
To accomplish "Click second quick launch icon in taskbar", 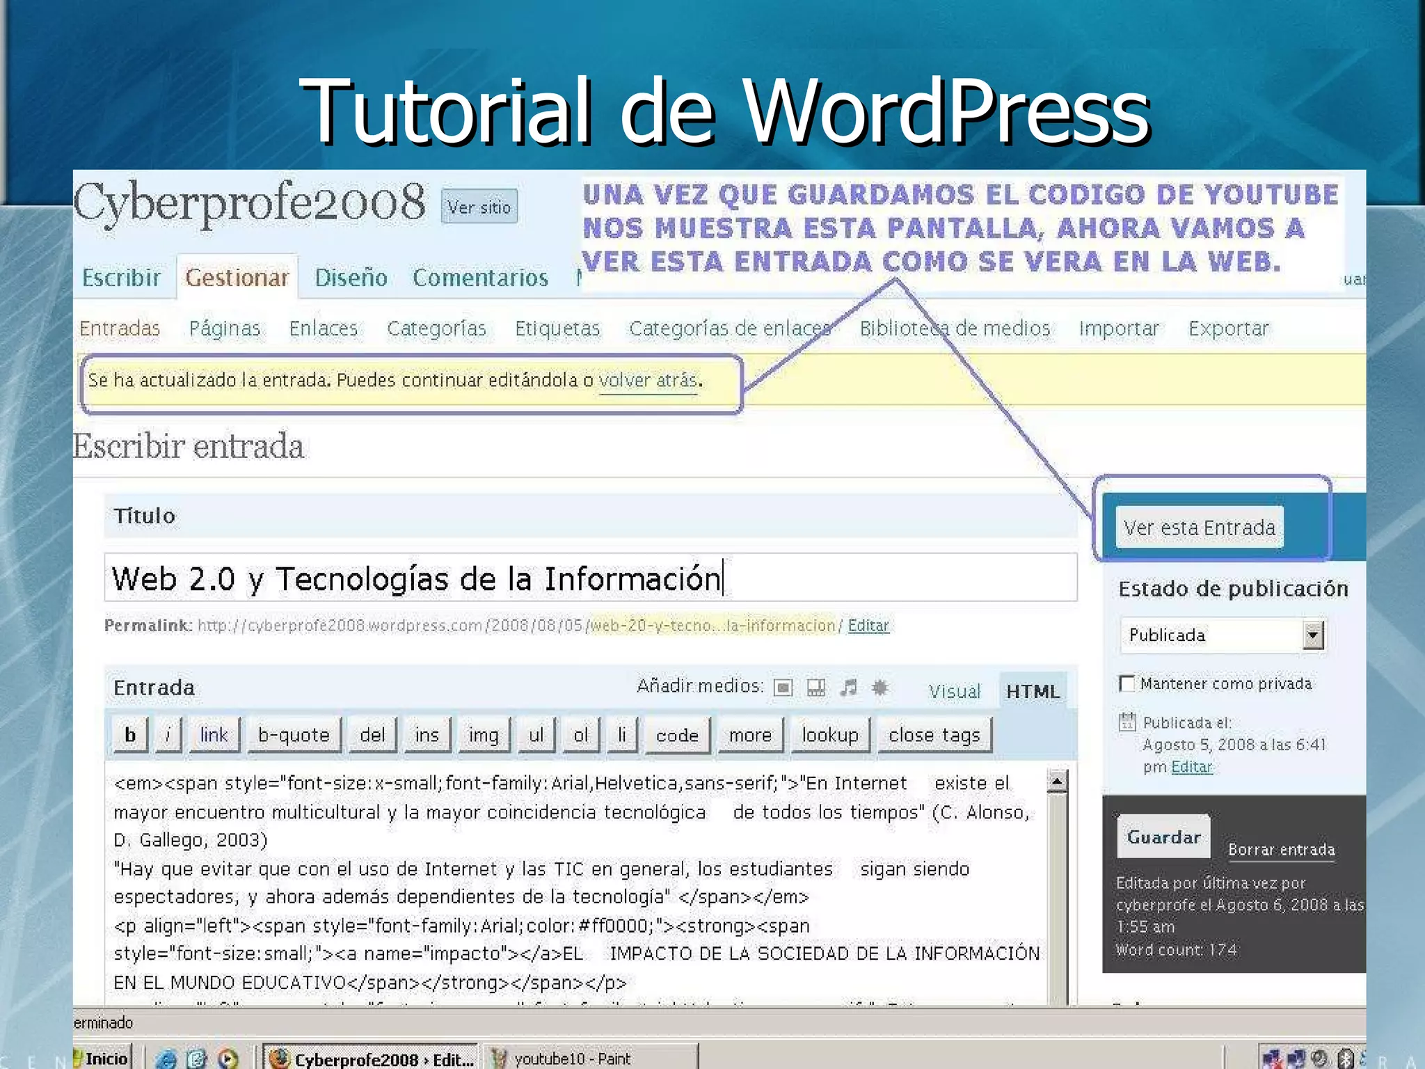I will [x=197, y=1059].
